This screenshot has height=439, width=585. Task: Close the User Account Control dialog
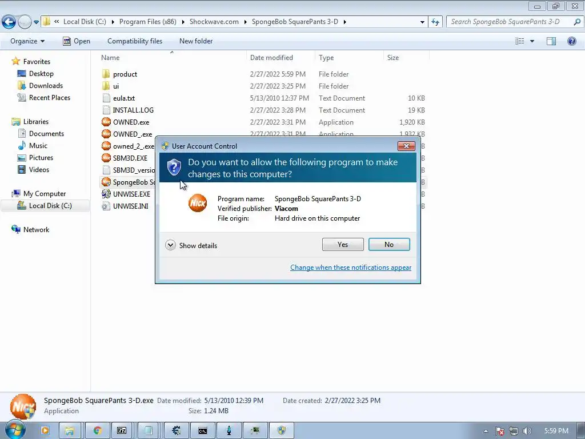point(406,146)
